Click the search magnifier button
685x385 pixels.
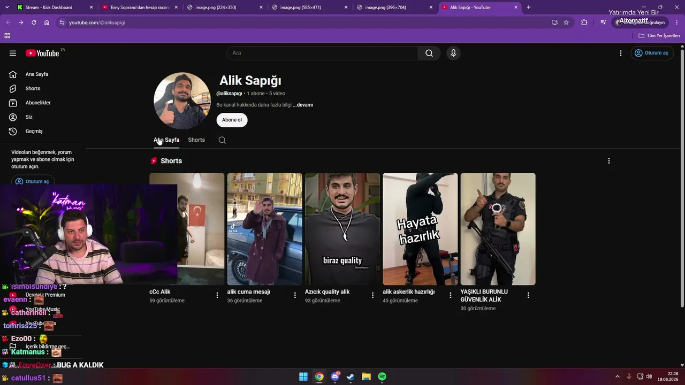[x=429, y=53]
